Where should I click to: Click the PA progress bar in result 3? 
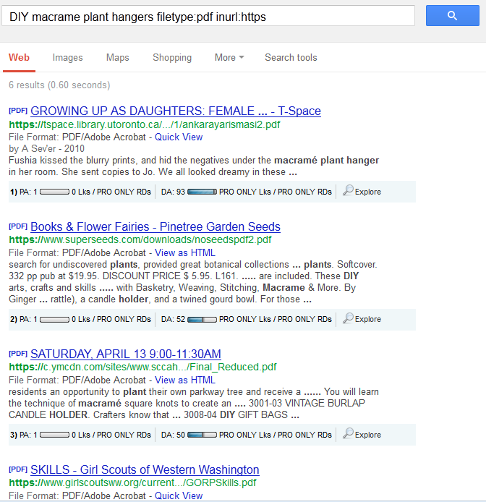tap(54, 435)
